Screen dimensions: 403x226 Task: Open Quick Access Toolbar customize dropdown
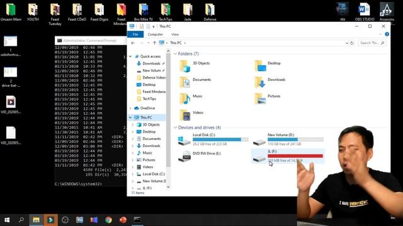coord(154,26)
